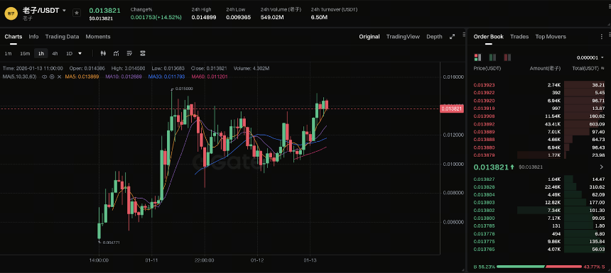Click the arrow next to $0.013821

(x=602, y=167)
